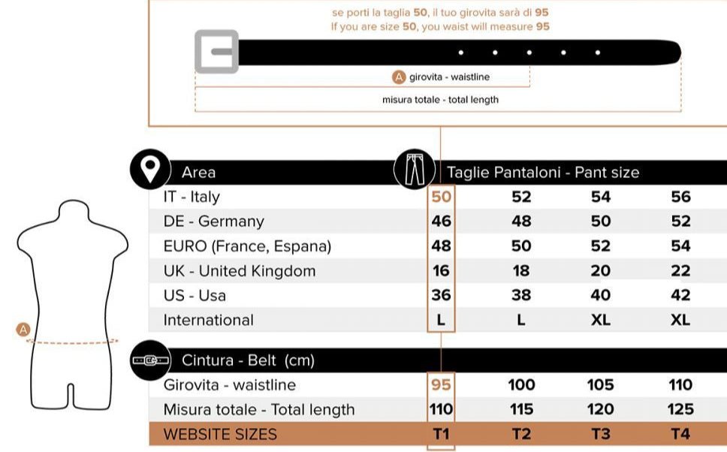Select website size T3

click(x=600, y=434)
